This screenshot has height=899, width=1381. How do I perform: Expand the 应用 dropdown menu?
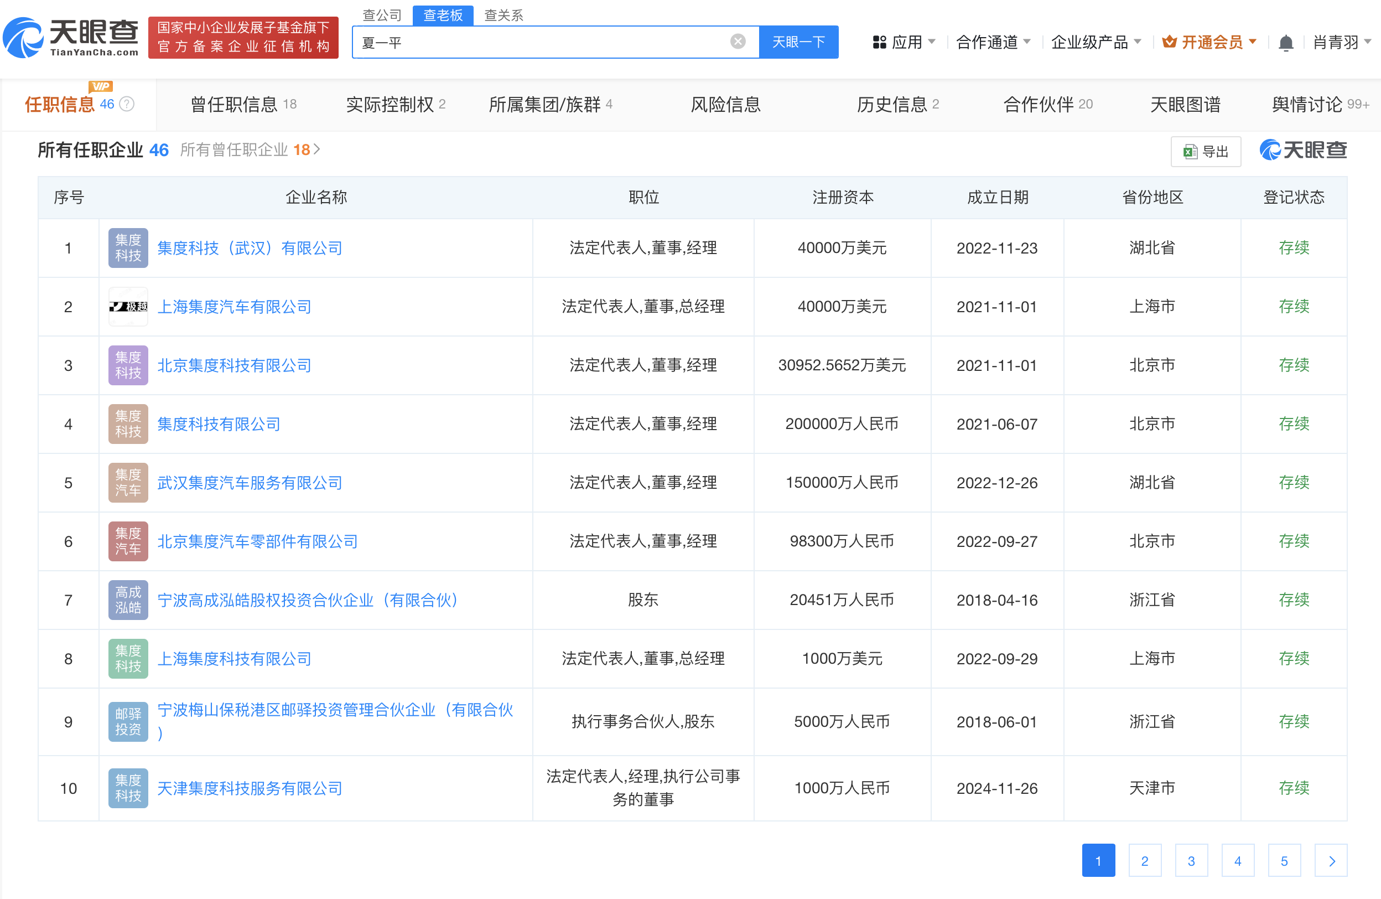click(904, 43)
